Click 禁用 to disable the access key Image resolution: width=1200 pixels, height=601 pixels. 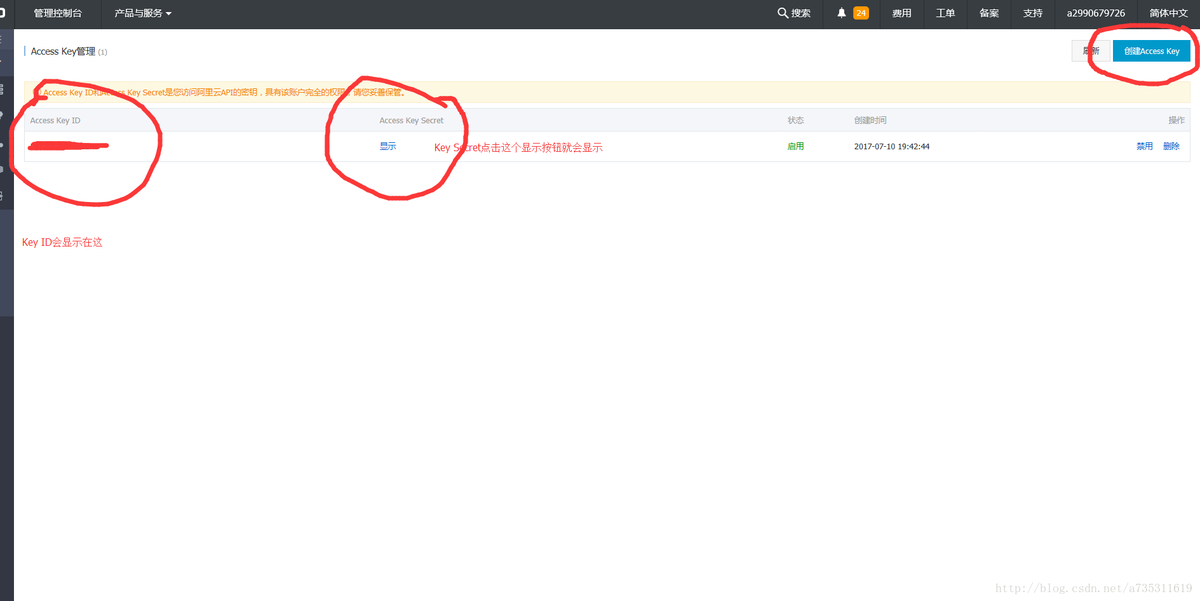(1144, 146)
